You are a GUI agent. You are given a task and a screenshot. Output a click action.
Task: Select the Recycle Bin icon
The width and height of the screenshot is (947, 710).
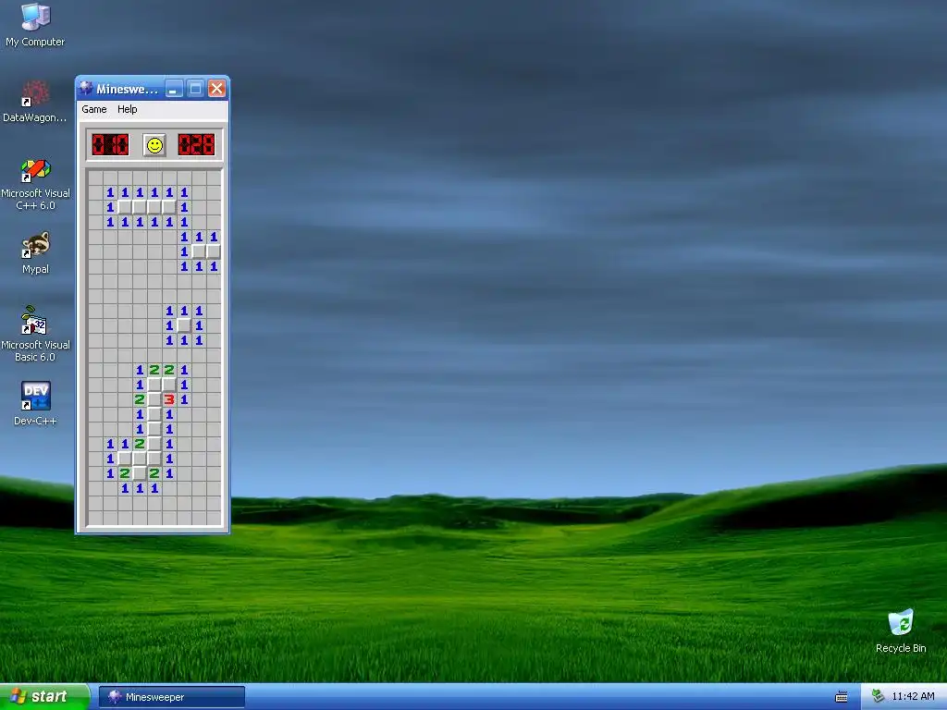(901, 630)
